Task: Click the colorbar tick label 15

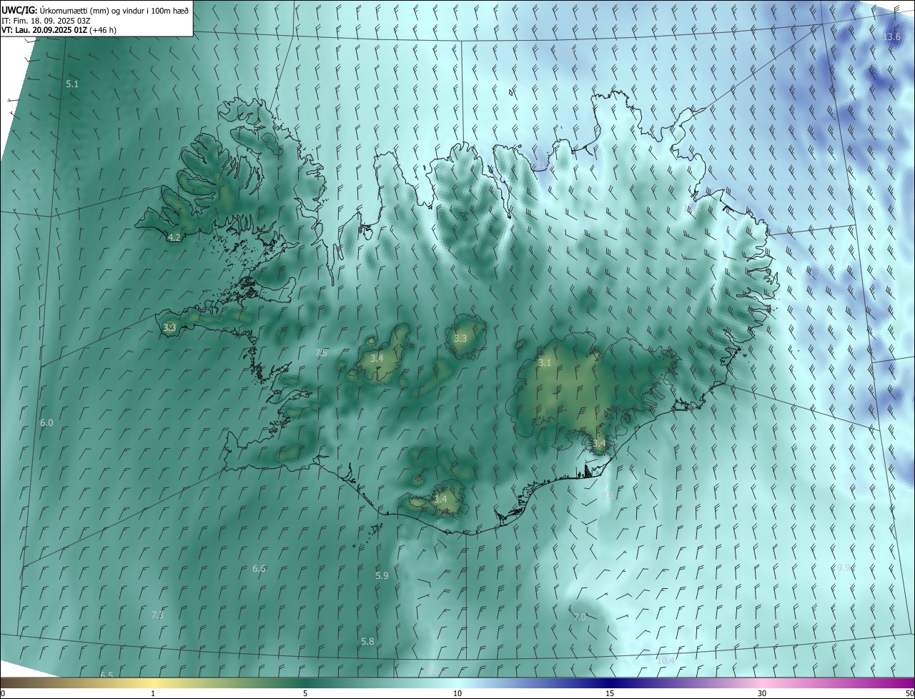Action: tap(610, 693)
